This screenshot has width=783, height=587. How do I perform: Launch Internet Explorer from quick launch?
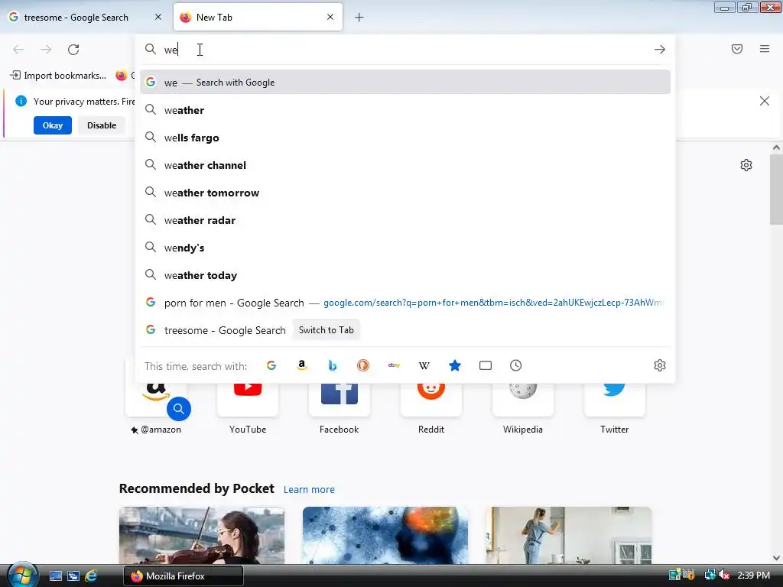point(91,576)
